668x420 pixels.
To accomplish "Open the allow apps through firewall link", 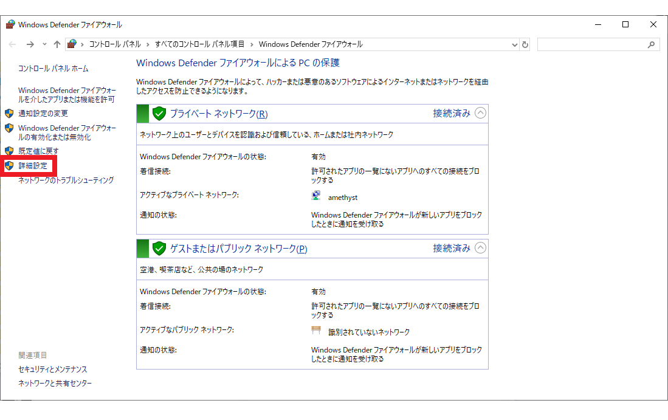I will pos(67,95).
